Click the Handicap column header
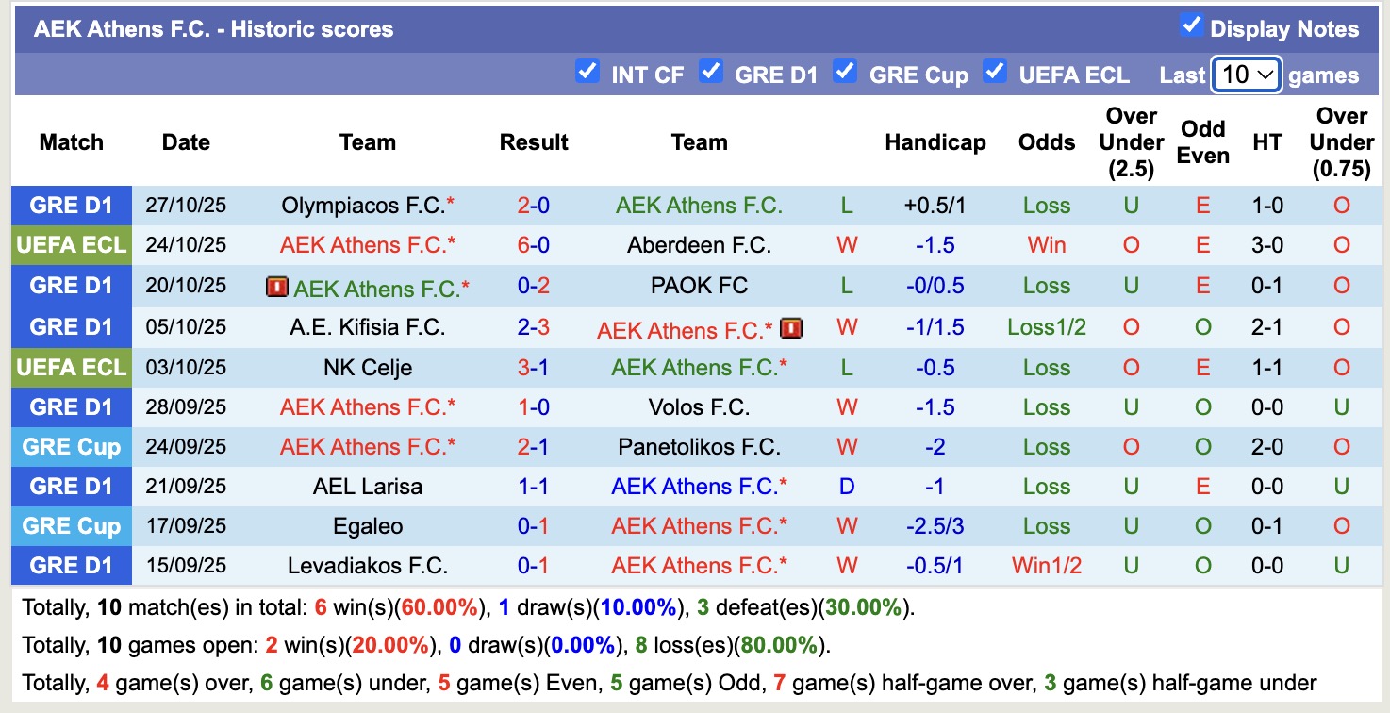The image size is (1390, 713). (935, 142)
